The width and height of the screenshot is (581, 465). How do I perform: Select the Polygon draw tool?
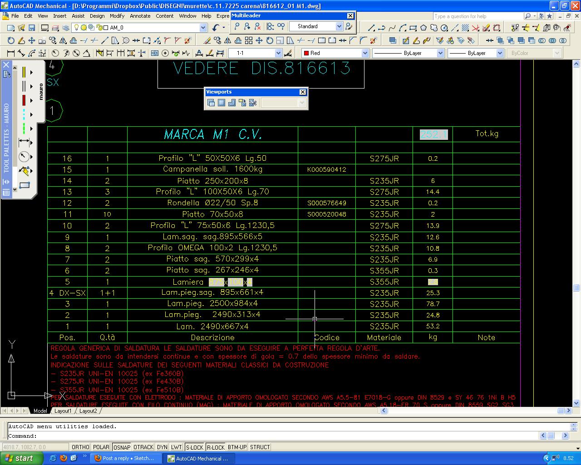423,28
